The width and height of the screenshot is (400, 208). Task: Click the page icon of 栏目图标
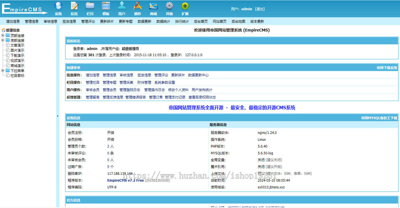point(8,75)
